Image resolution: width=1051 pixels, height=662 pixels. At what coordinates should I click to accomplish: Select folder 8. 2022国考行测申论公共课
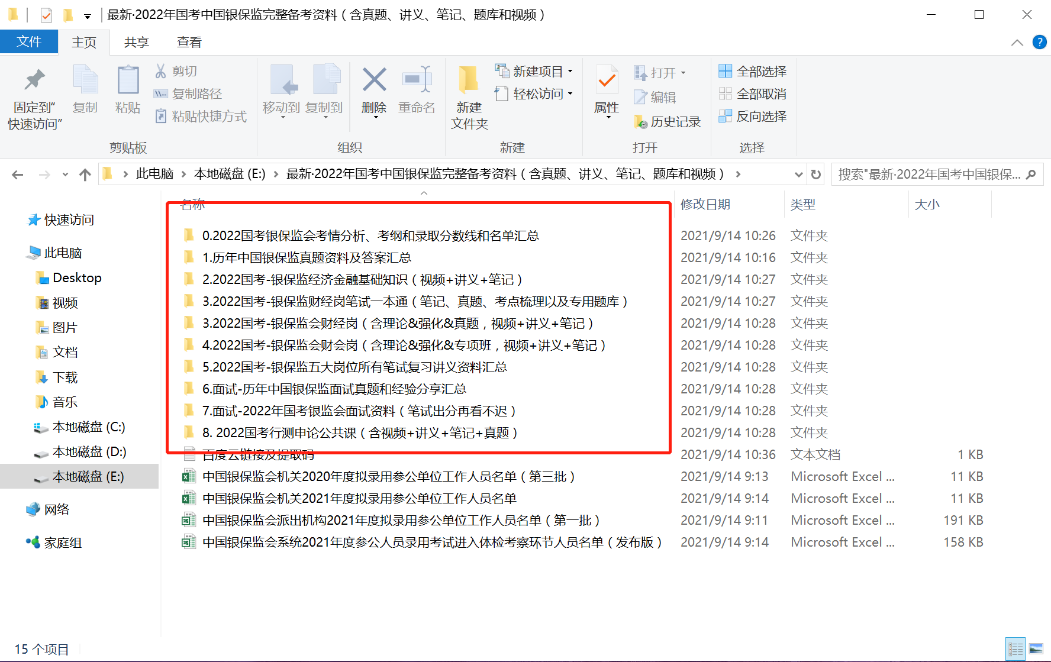[360, 432]
